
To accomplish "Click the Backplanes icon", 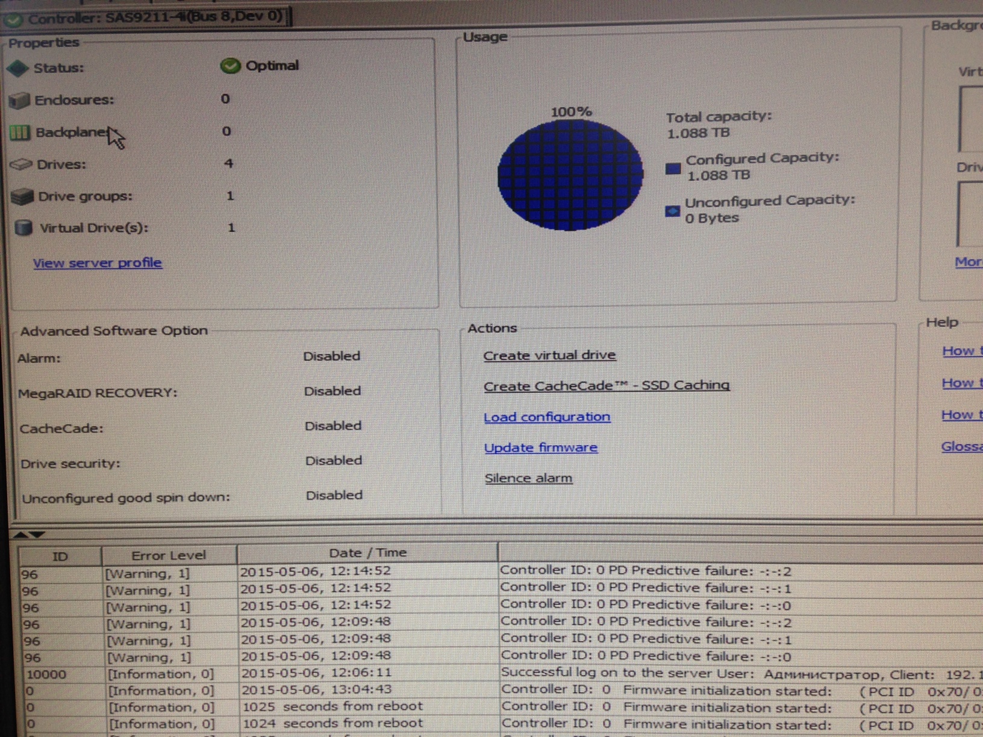I will point(20,132).
